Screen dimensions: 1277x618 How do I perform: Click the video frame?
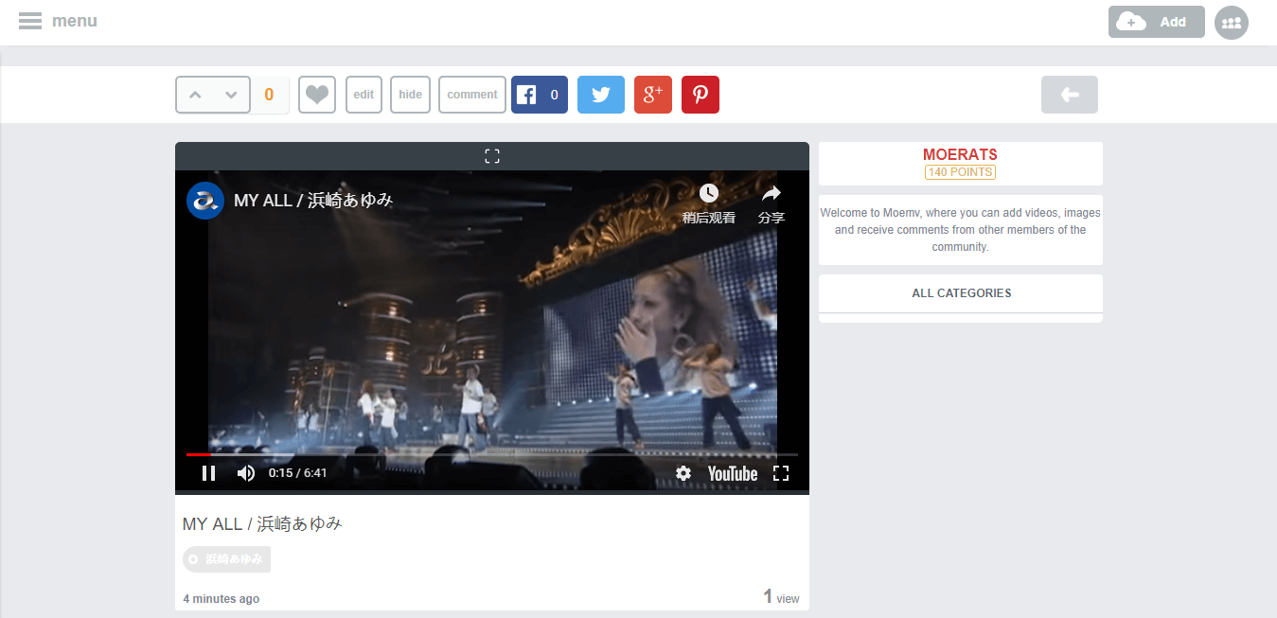pos(492,331)
